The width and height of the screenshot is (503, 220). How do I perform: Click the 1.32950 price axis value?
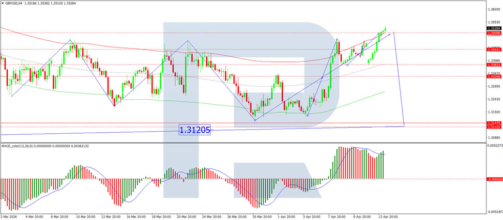tap(494, 86)
